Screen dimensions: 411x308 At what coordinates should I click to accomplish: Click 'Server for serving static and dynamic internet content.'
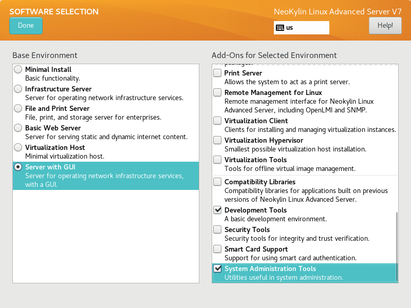coord(106,137)
